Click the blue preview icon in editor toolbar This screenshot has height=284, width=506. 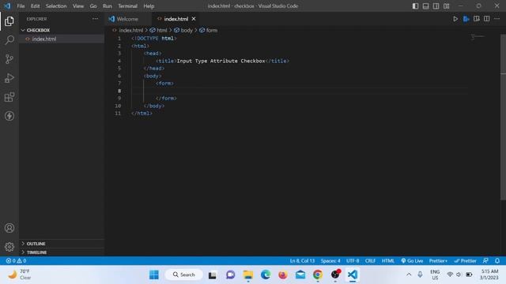point(466,19)
